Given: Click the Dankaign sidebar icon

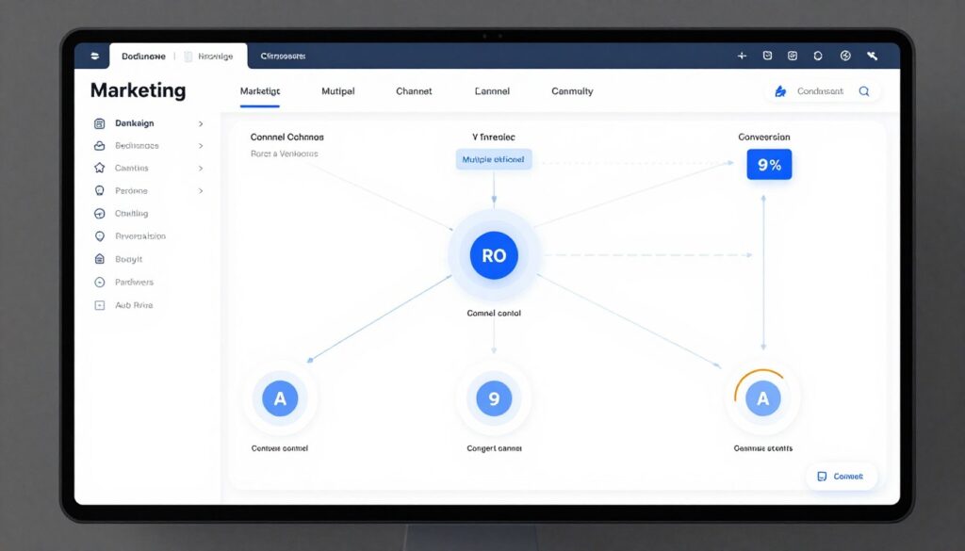Looking at the screenshot, I should pos(99,123).
